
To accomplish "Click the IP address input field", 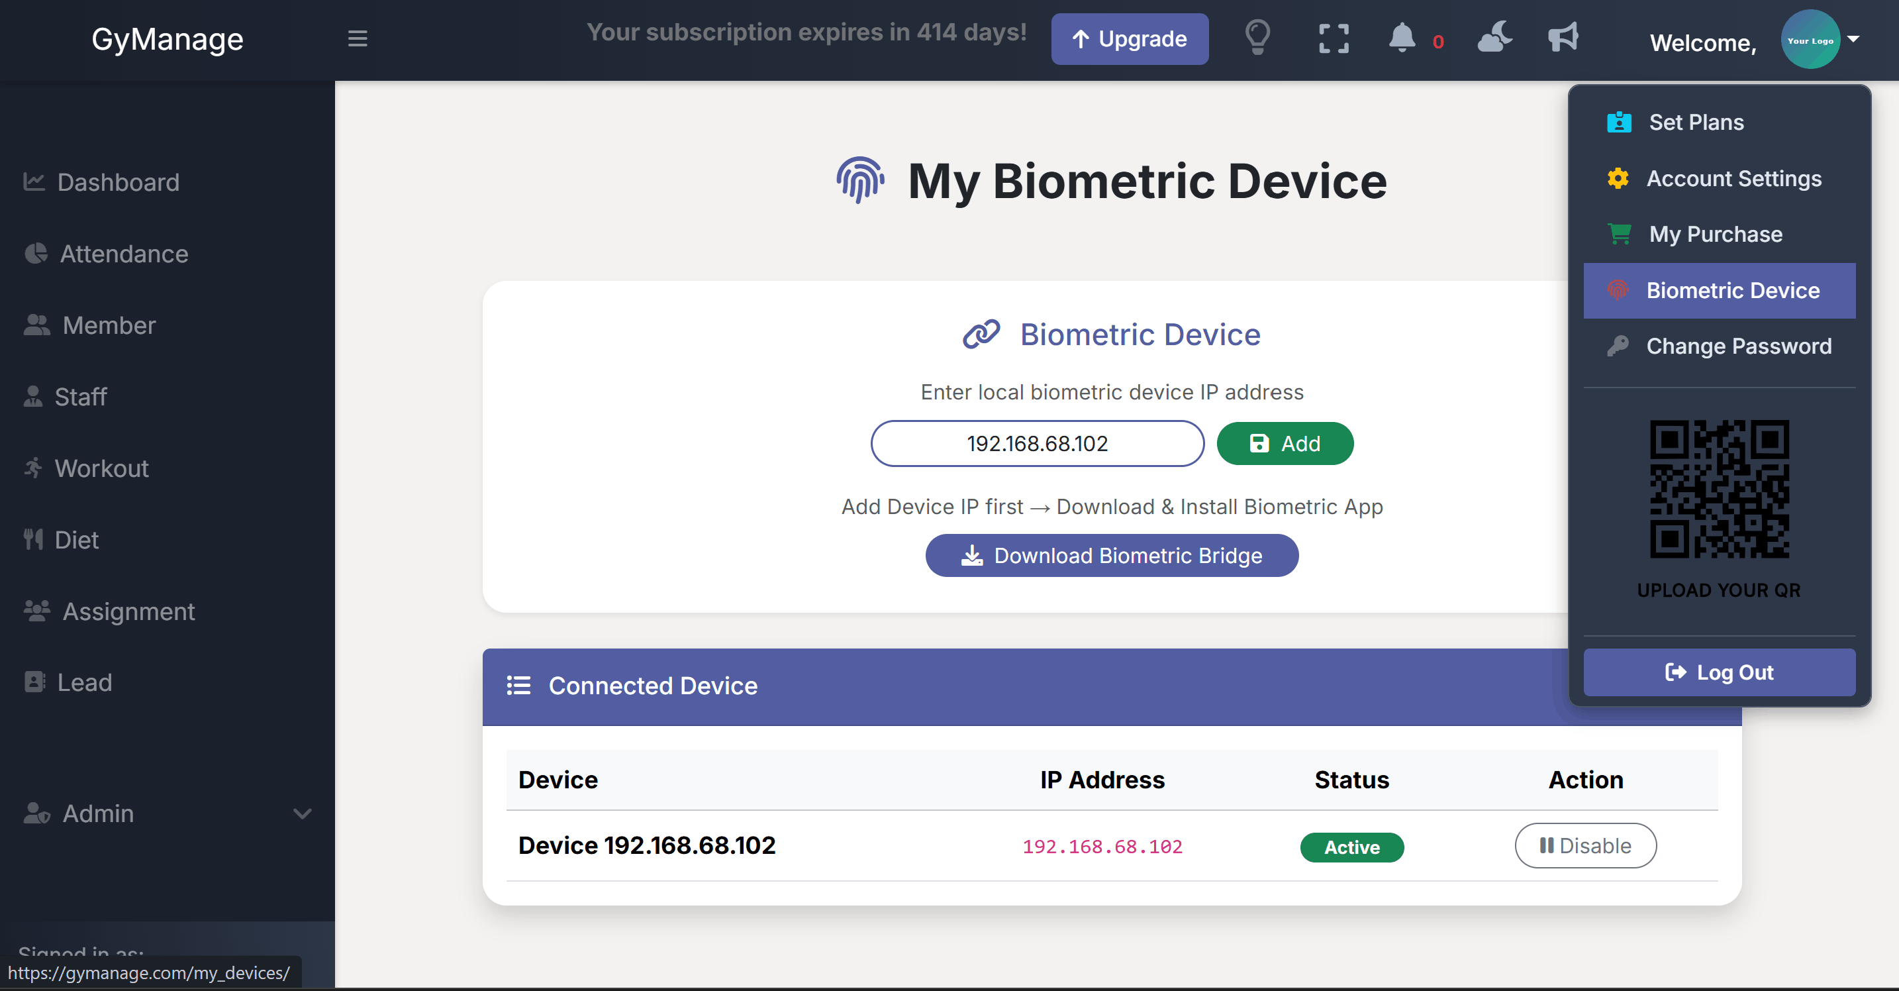I will pyautogui.click(x=1037, y=443).
